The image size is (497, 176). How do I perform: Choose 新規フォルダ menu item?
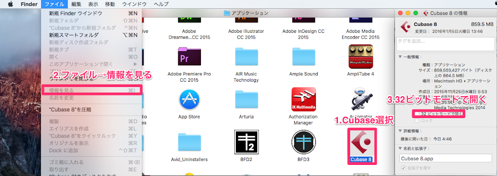[x=92, y=20]
